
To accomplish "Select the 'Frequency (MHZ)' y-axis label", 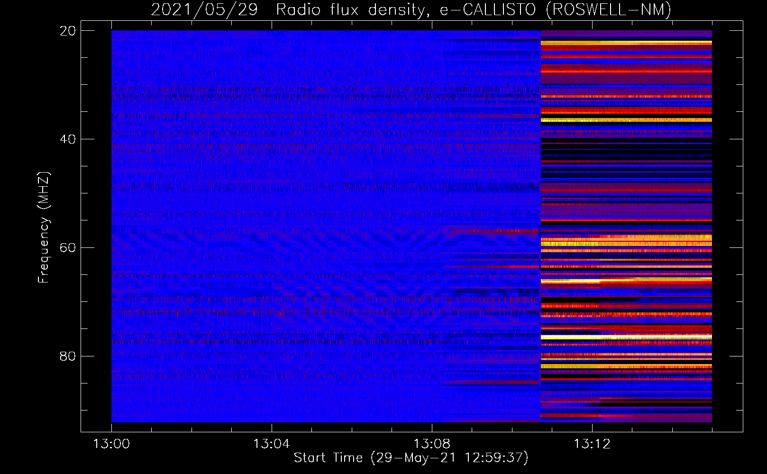I will [x=43, y=227].
